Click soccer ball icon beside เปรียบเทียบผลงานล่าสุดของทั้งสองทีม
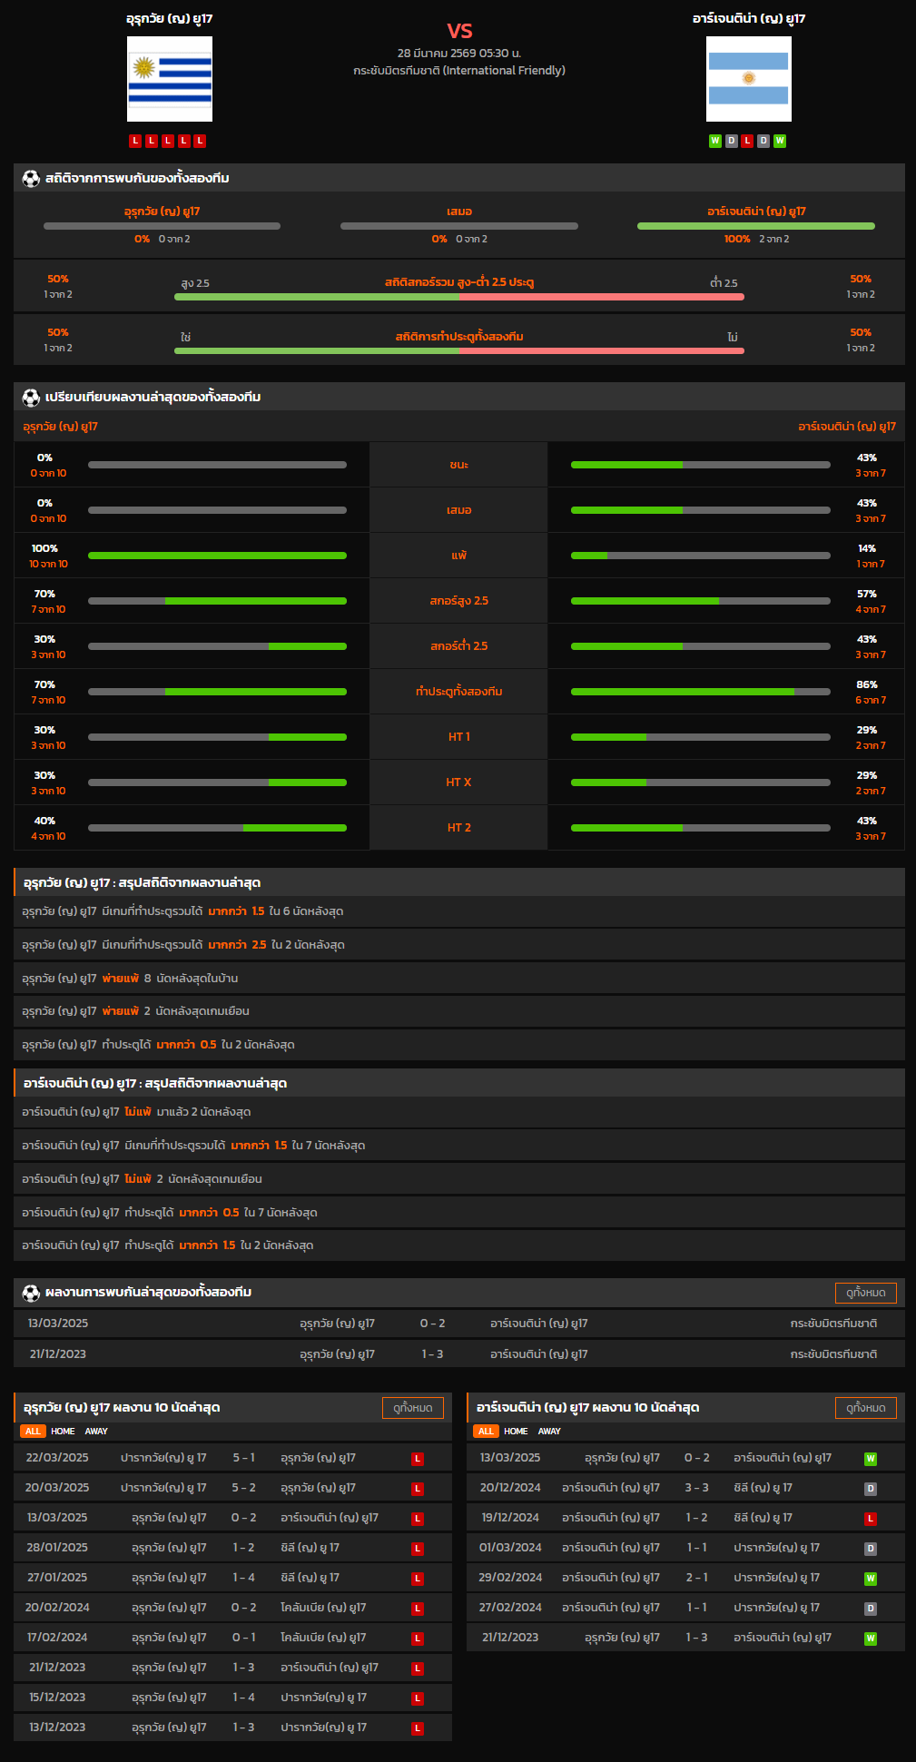 coord(31,397)
